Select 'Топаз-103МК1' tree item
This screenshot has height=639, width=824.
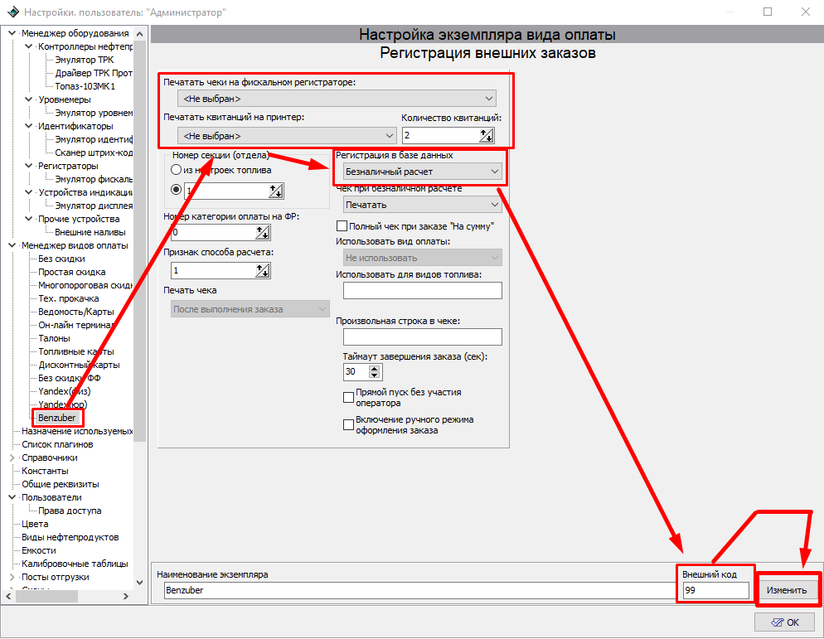(85, 86)
